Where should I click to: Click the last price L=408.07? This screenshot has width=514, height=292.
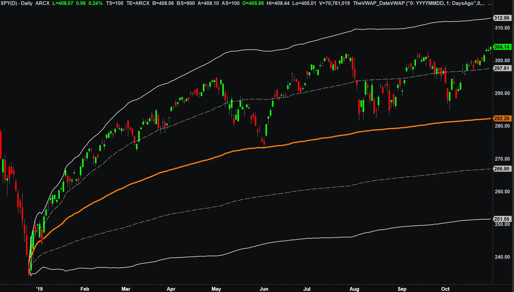pyautogui.click(x=63, y=3)
